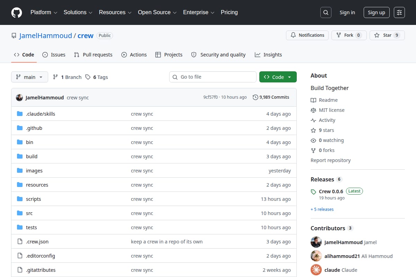Click folder icon of .claude/skills row
416x277 pixels.
(20, 114)
